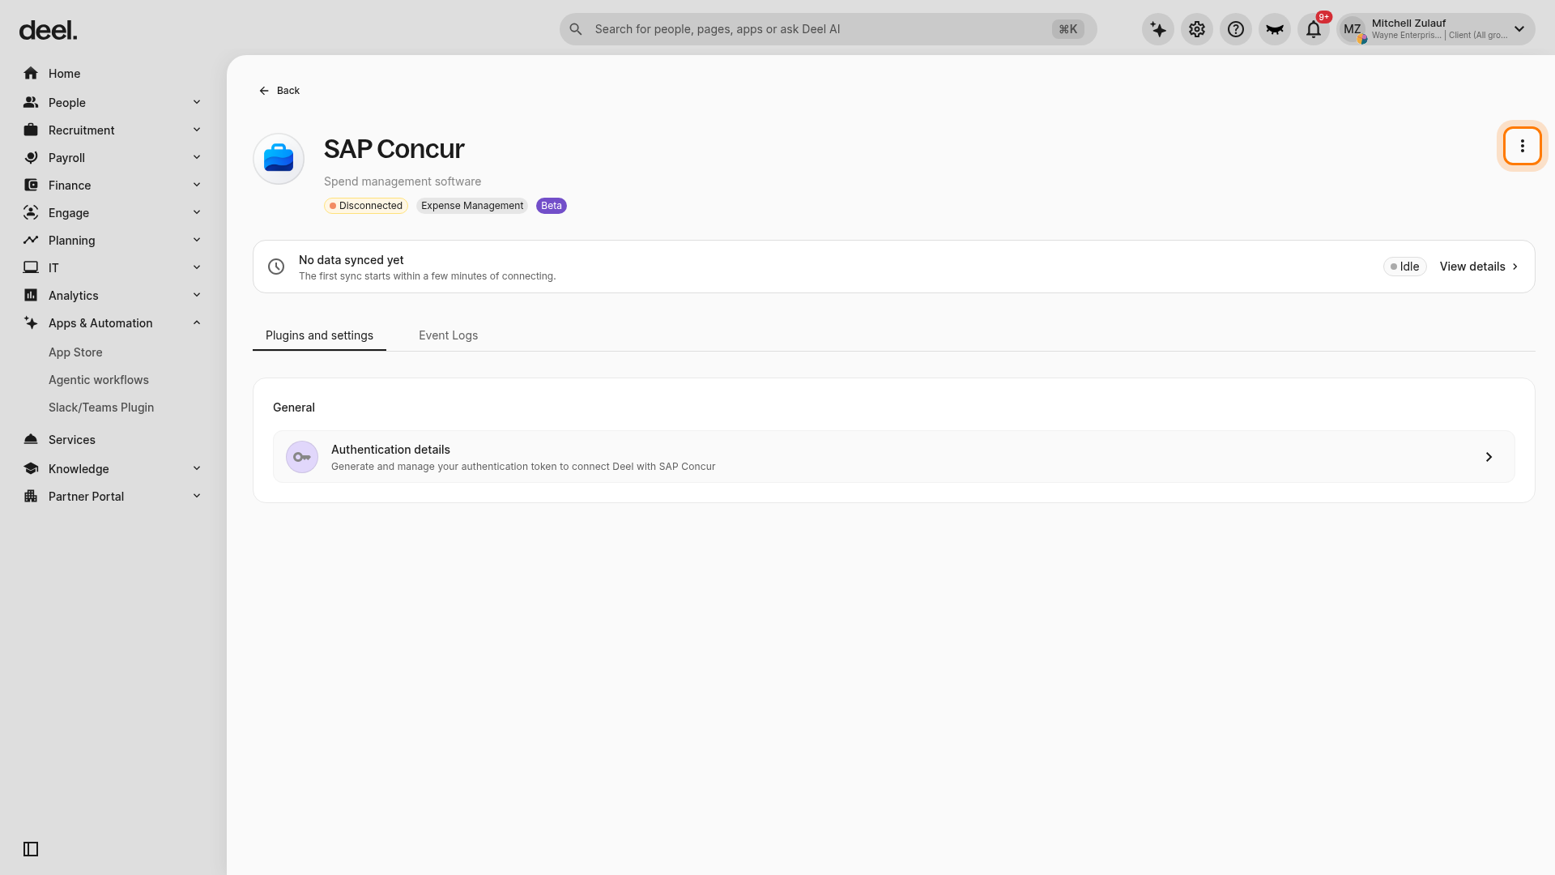1555x875 pixels.
Task: Open App Store in sidebar
Action: tap(75, 352)
